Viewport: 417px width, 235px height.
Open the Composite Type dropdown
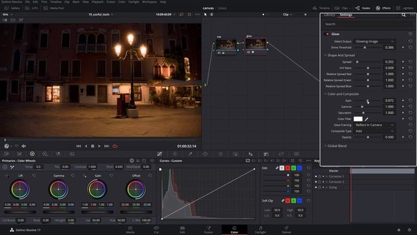[374, 131]
